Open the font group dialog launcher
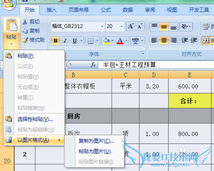This screenshot has width=214, height=171. coord(143,53)
